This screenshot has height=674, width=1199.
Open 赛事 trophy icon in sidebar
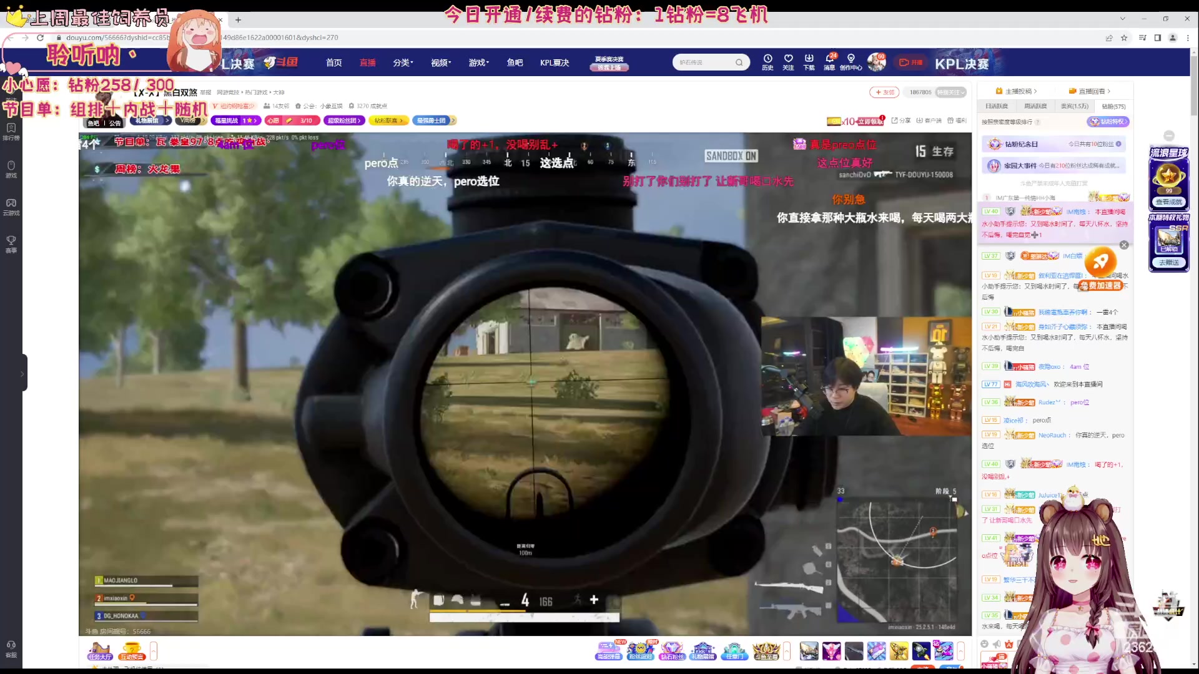tap(11, 244)
